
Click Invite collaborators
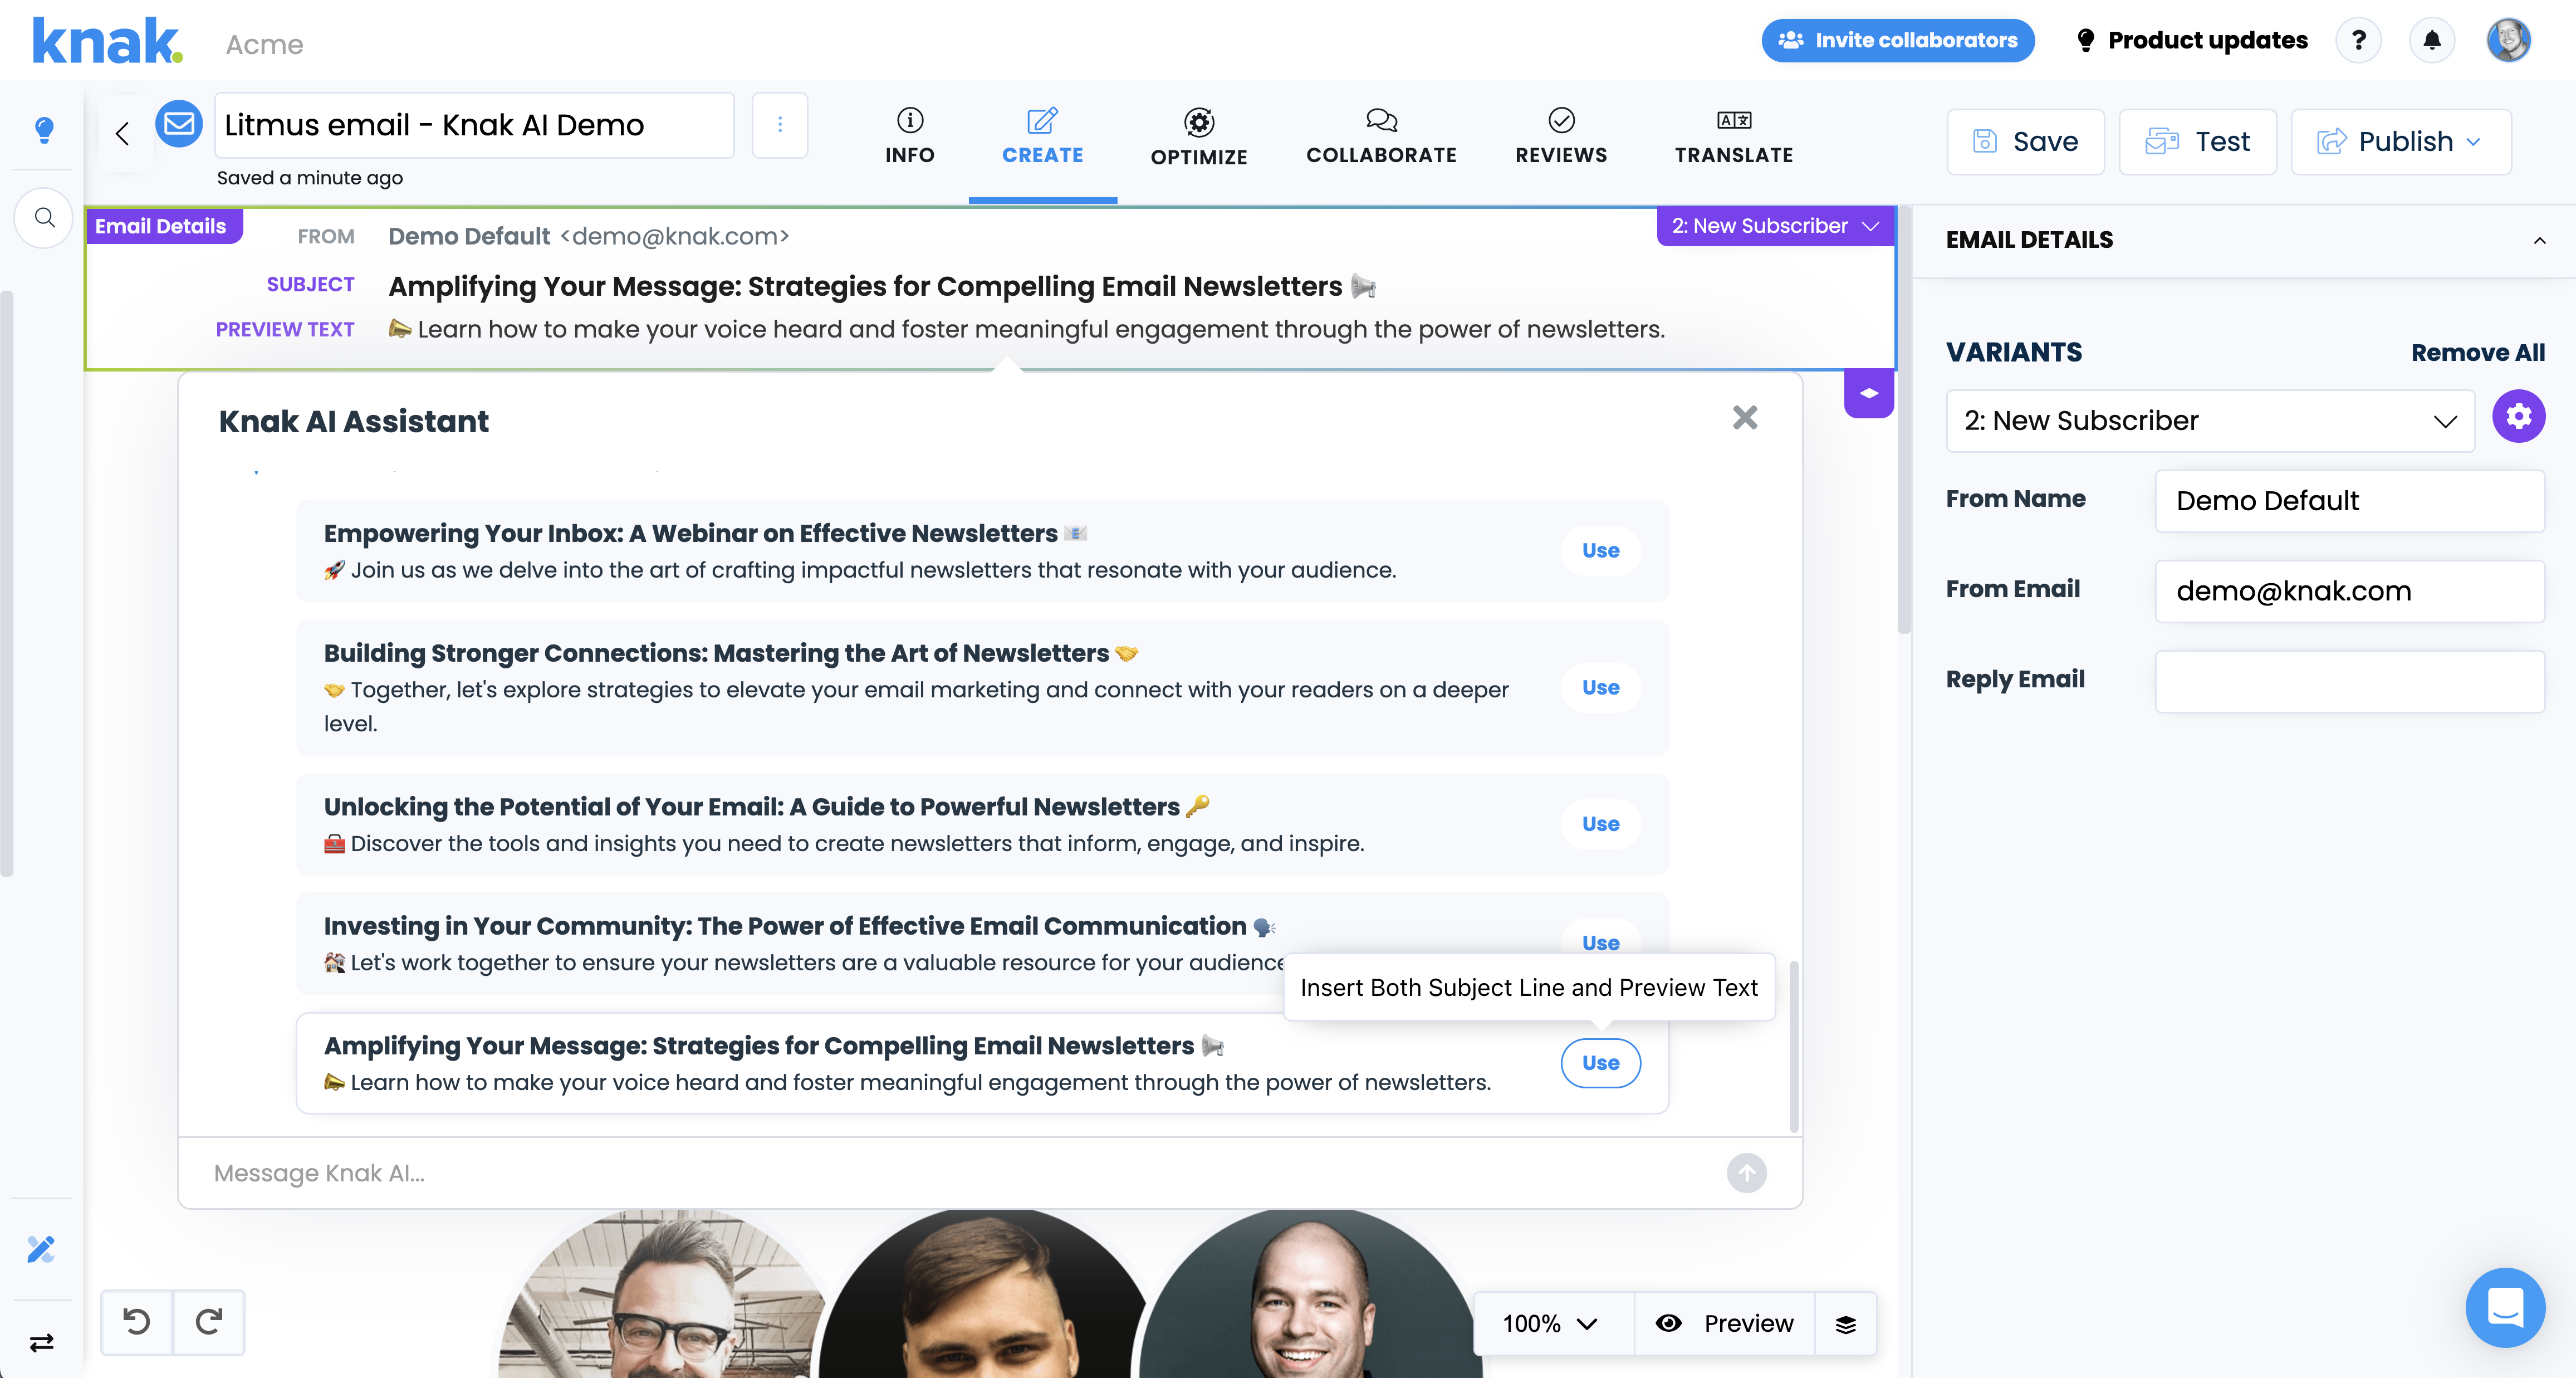(x=1898, y=41)
